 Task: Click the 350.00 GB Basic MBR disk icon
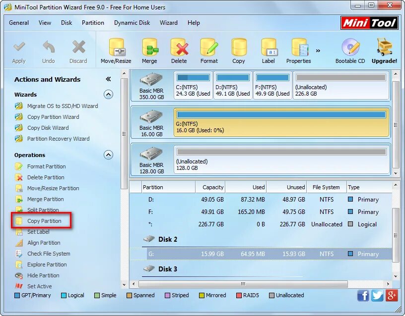[151, 79]
